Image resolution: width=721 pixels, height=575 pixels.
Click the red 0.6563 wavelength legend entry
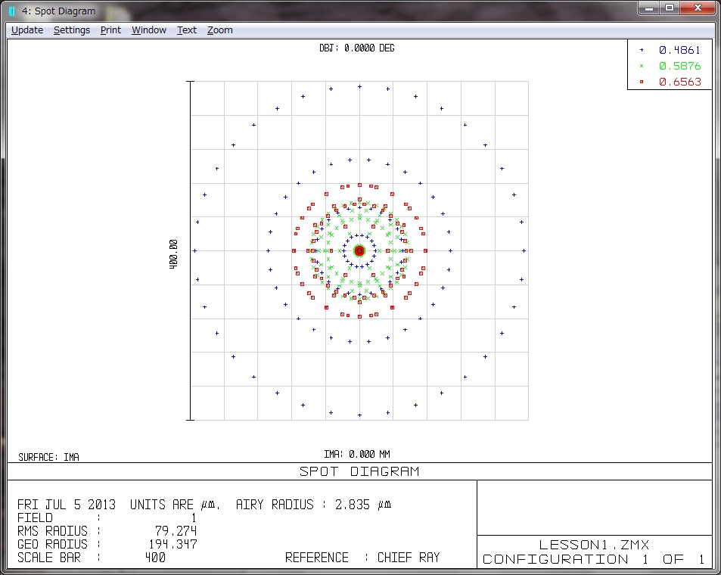click(679, 82)
